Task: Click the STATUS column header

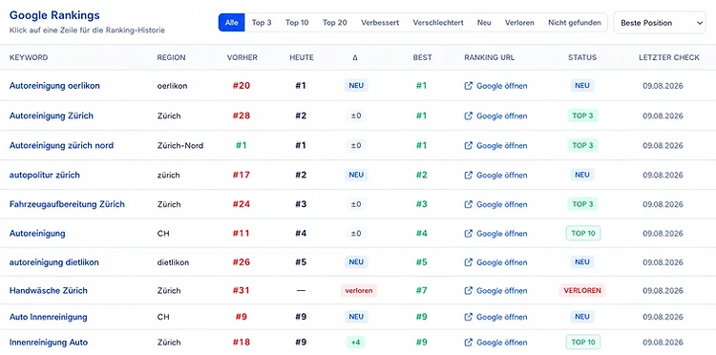Action: (582, 57)
